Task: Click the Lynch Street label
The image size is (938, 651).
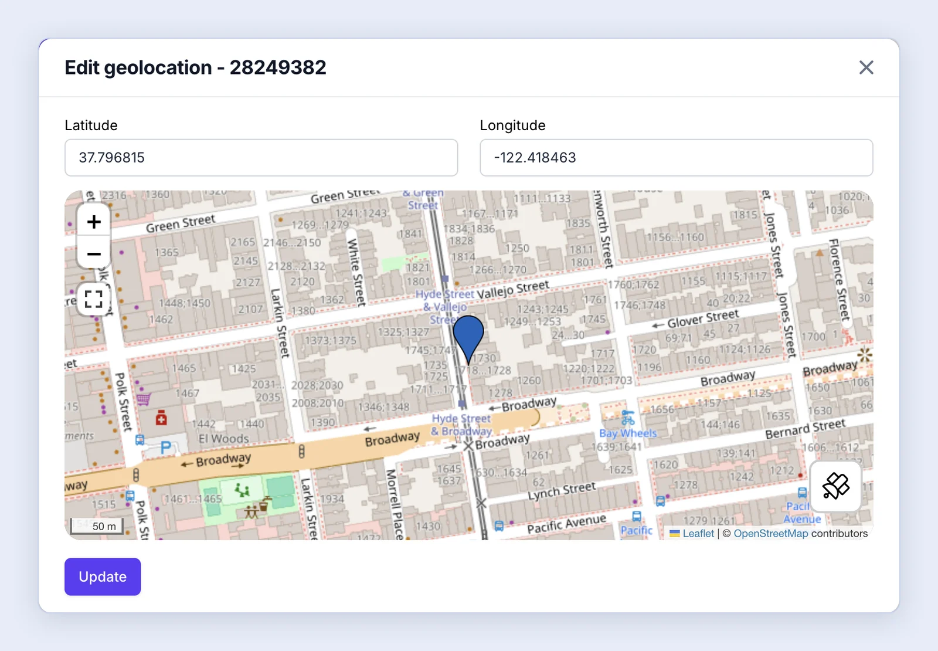Action: click(x=562, y=491)
